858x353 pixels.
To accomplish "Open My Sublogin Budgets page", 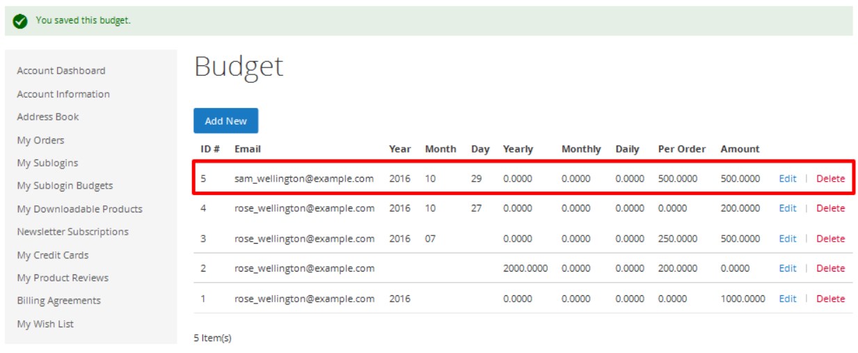I will click(65, 186).
